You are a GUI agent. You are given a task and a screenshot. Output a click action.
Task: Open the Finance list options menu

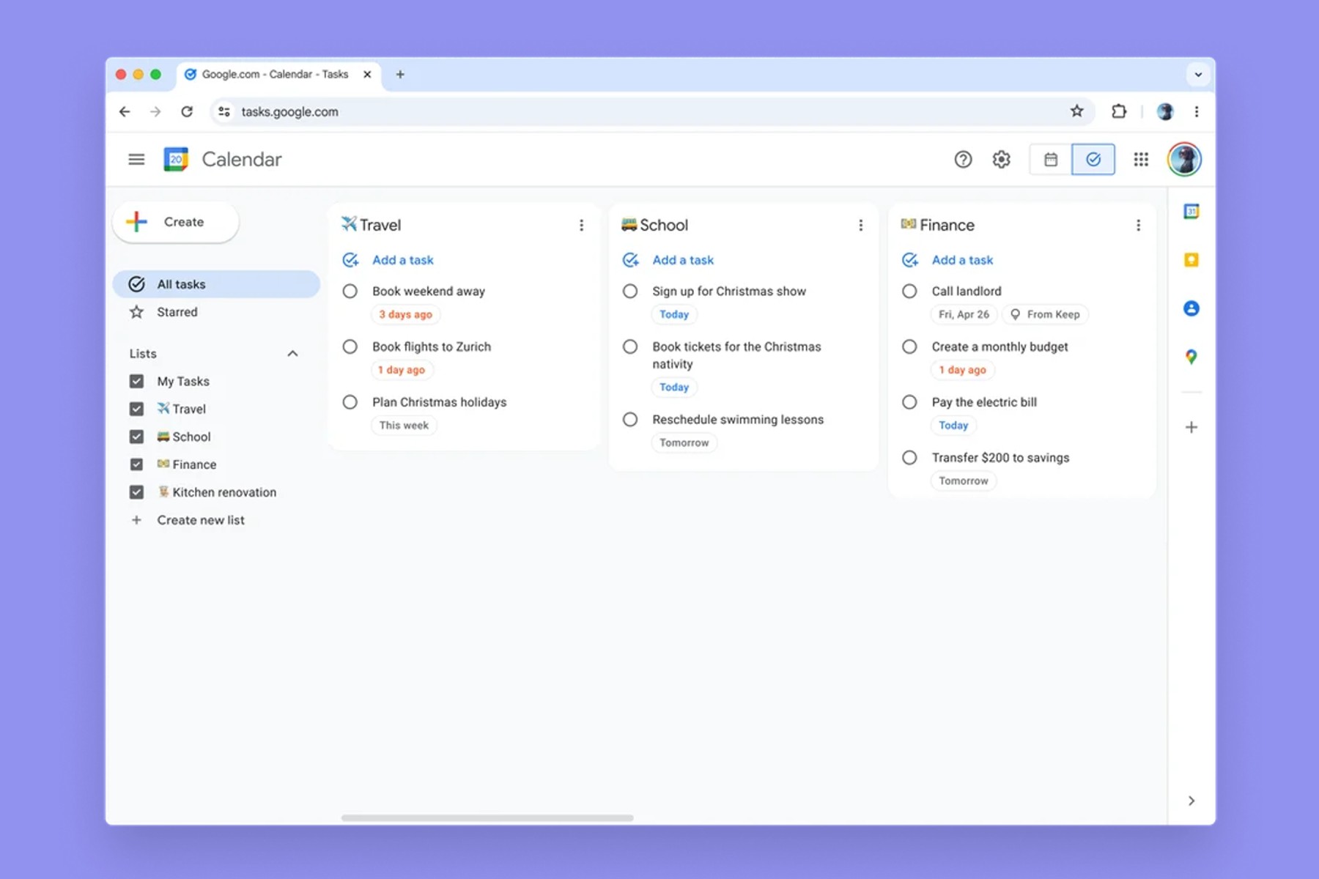tap(1138, 225)
